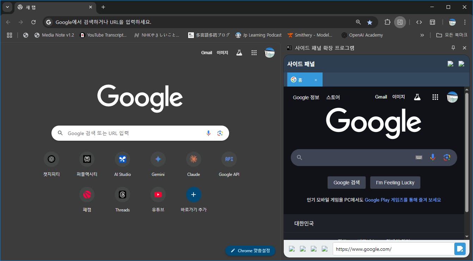Click the Search Labs flask in the side panel
473x261 pixels.
tap(417, 97)
